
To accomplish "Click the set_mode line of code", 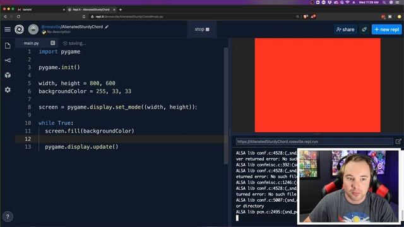I will point(117,107).
